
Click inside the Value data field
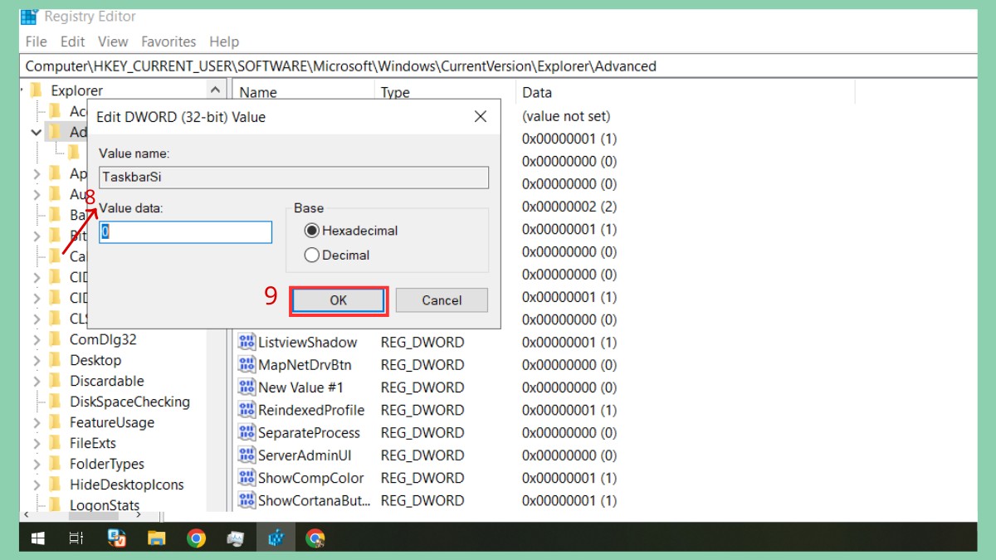[x=184, y=231]
